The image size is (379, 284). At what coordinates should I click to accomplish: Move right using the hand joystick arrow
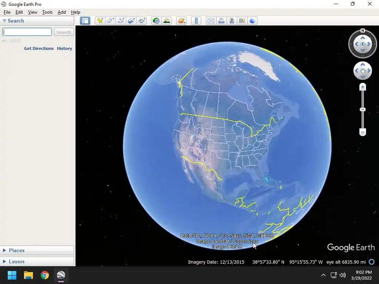[369, 71]
